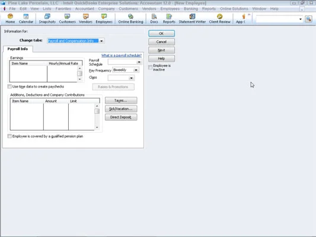Open Snapshots from the toolbar

[47, 18]
